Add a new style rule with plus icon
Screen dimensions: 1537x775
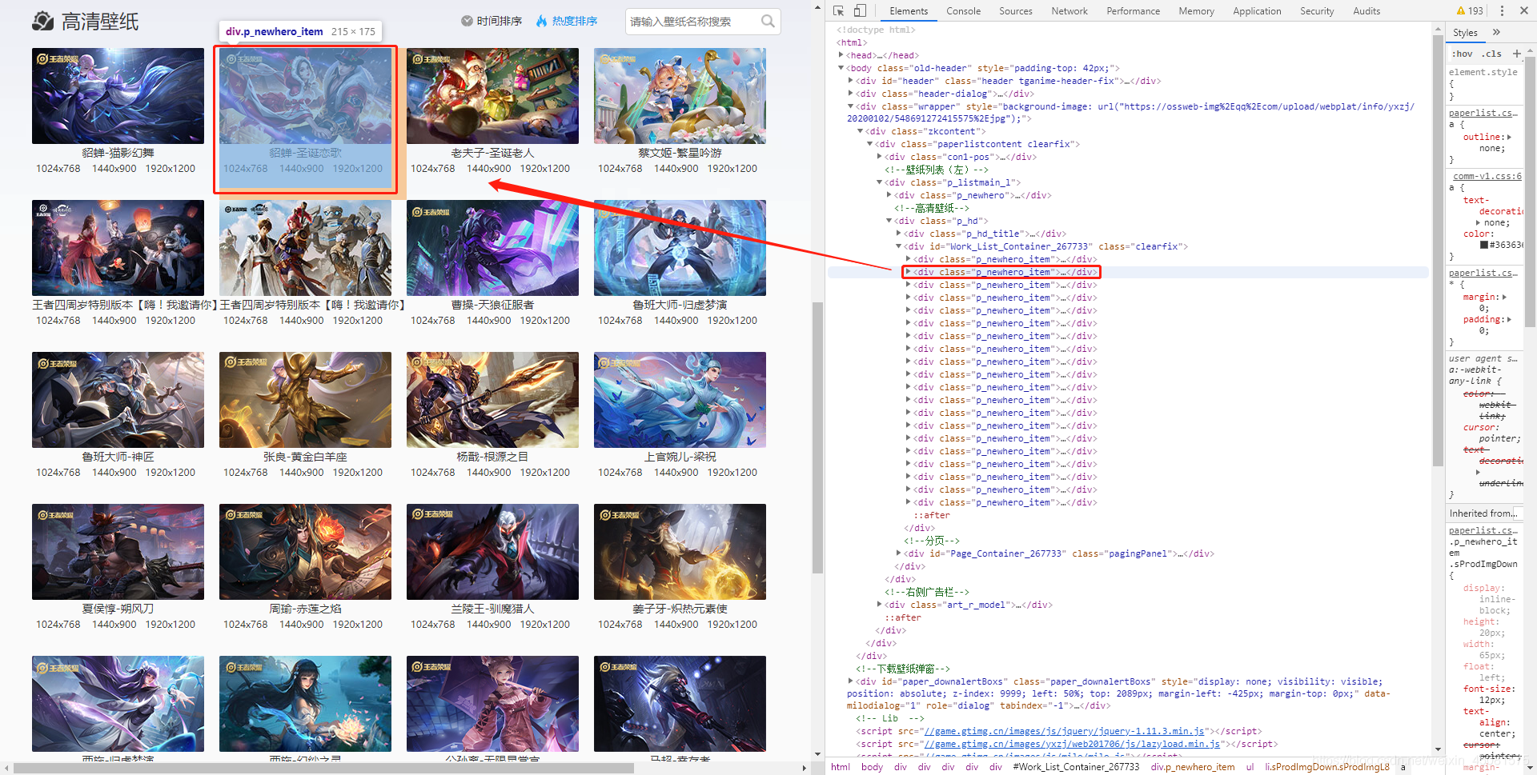click(1516, 54)
